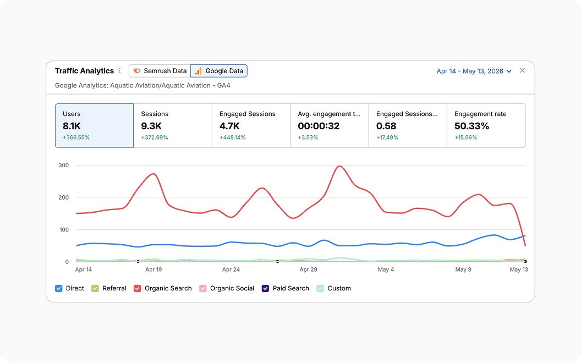
Task: Click the Google Analytics: Aquatic Aviation subtitle
Action: pos(142,86)
